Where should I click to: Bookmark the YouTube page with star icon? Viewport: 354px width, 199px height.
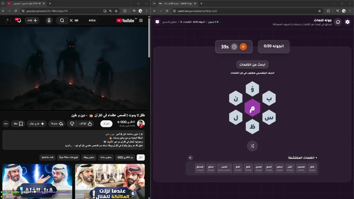click(x=116, y=11)
